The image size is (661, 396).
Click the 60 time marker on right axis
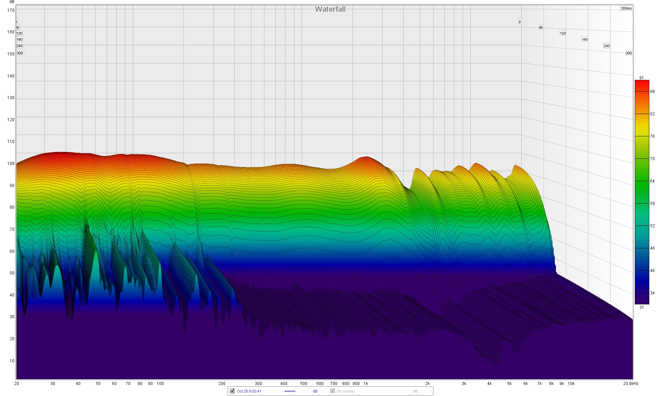(541, 28)
